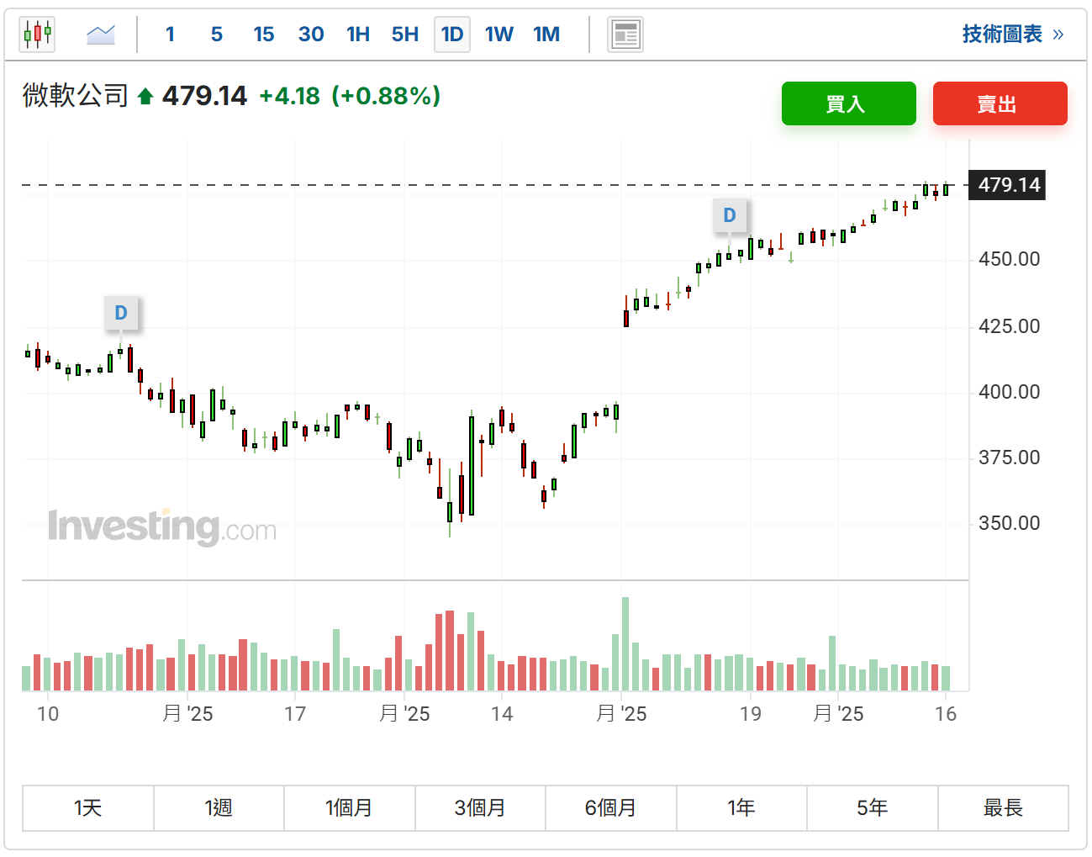The height and width of the screenshot is (857, 1092).
Task: Click the 375.00 axis label
Action: [x=1009, y=458]
